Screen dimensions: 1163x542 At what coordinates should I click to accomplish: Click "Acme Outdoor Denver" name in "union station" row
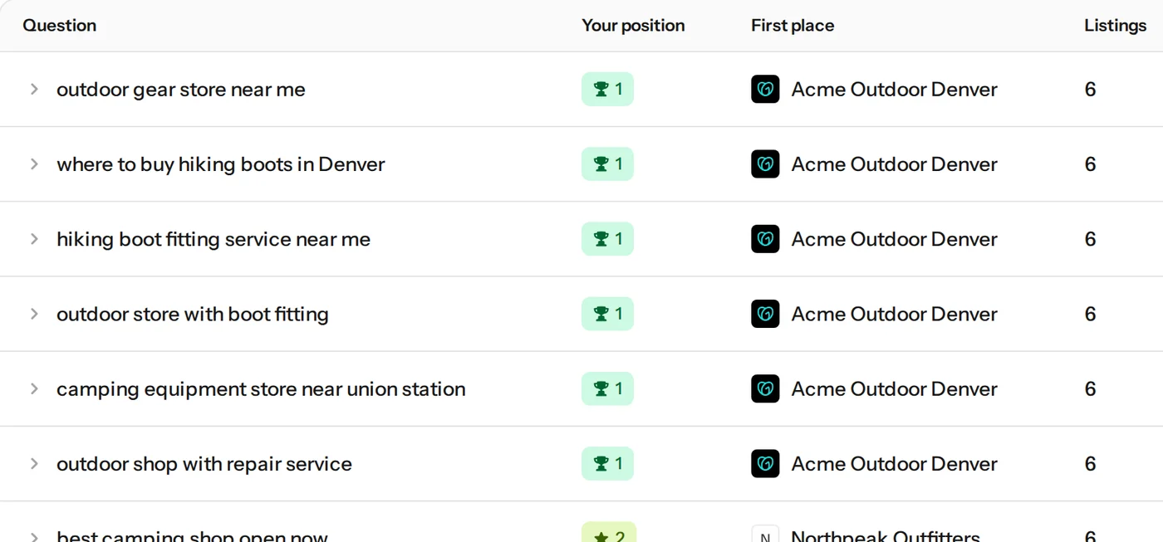[x=895, y=389]
